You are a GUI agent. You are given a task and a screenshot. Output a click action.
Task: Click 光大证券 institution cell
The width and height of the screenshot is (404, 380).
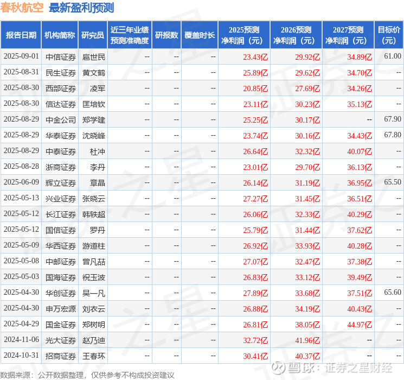(61, 340)
